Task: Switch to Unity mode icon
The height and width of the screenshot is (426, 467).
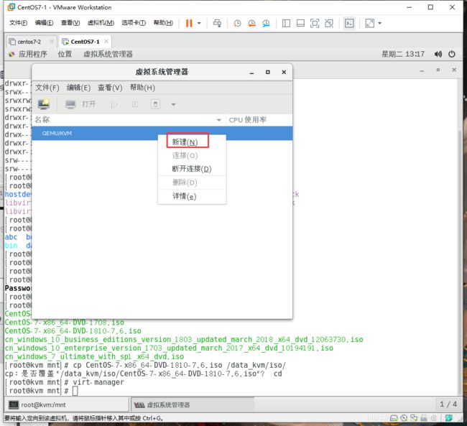Action: click(329, 23)
